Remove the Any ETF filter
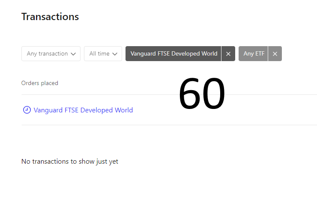317x197 pixels. click(x=275, y=54)
